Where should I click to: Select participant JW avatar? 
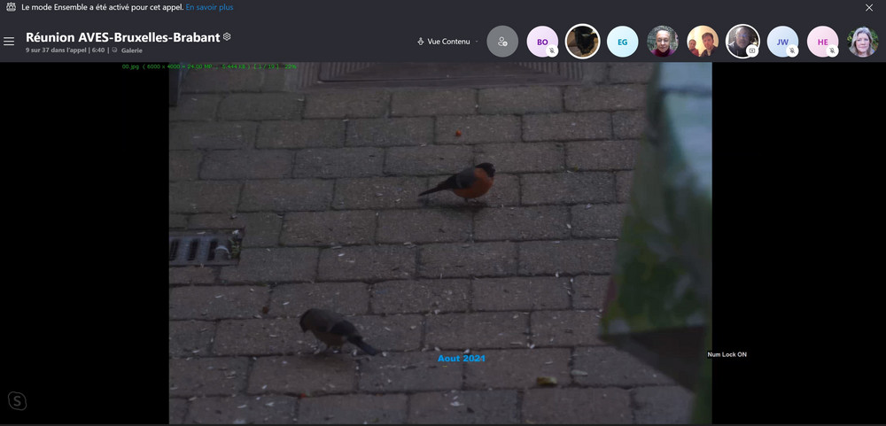coord(782,42)
